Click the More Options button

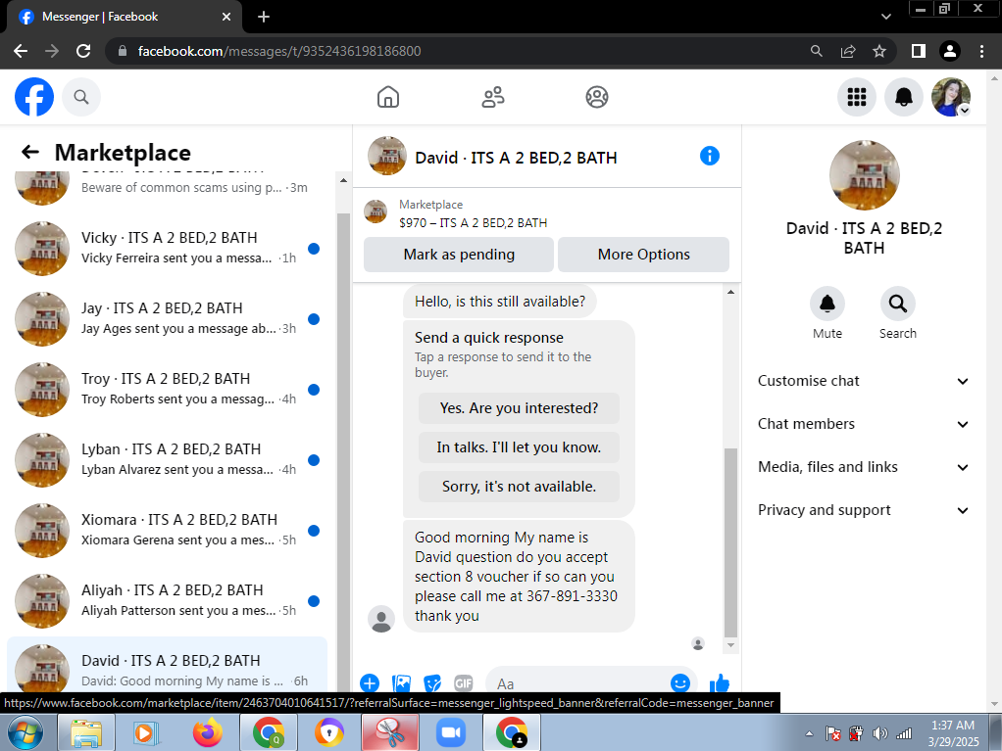tap(643, 255)
